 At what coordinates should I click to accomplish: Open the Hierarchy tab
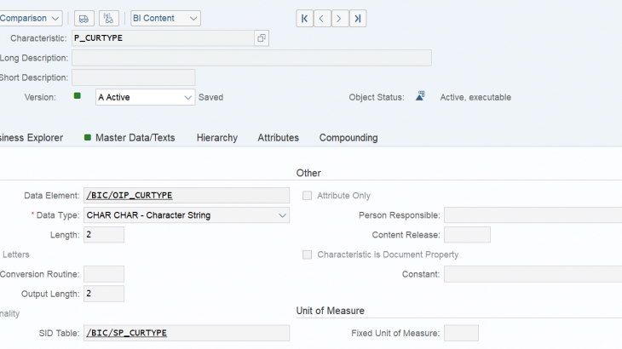pos(217,138)
